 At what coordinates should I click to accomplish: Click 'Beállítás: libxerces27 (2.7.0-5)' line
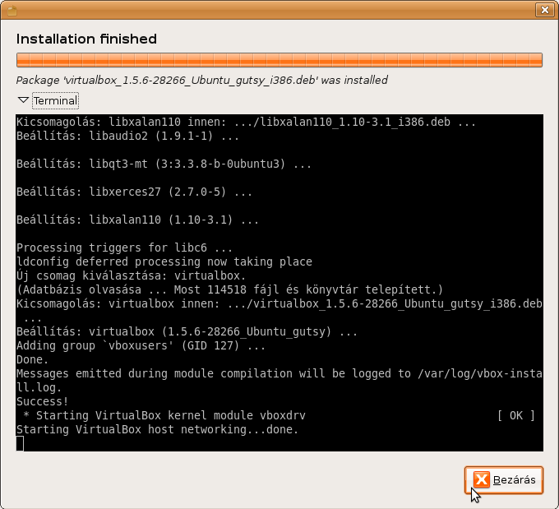134,192
